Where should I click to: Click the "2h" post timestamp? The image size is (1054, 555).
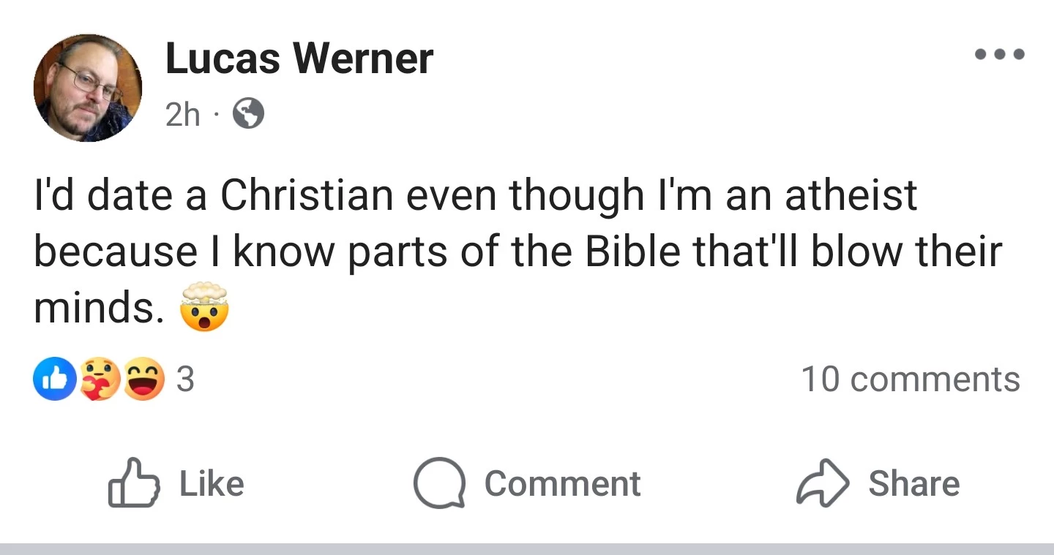point(183,115)
